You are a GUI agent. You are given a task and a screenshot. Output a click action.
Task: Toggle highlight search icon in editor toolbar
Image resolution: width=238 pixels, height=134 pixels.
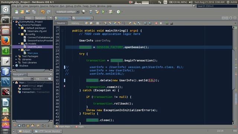[x=119, y=23]
